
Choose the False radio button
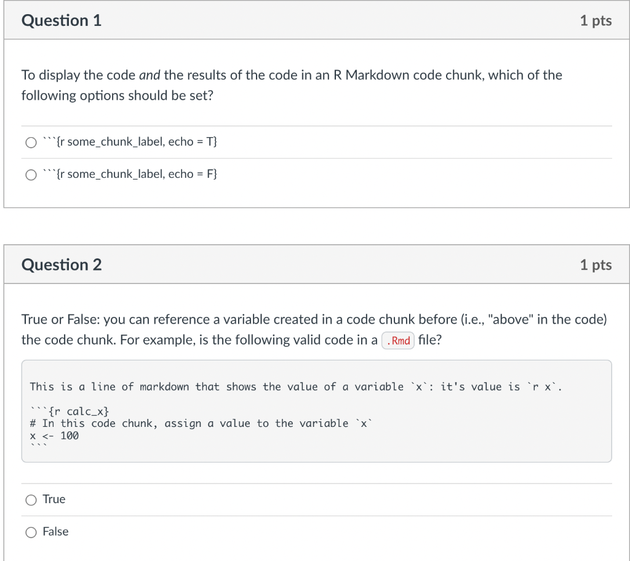(31, 533)
